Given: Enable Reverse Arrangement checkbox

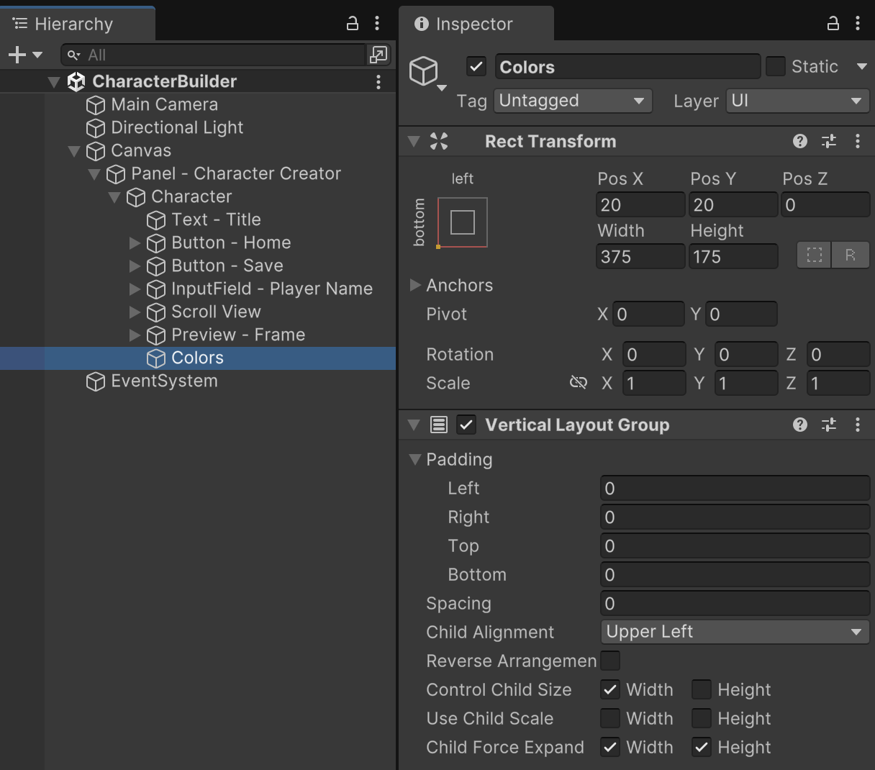Looking at the screenshot, I should click(610, 661).
